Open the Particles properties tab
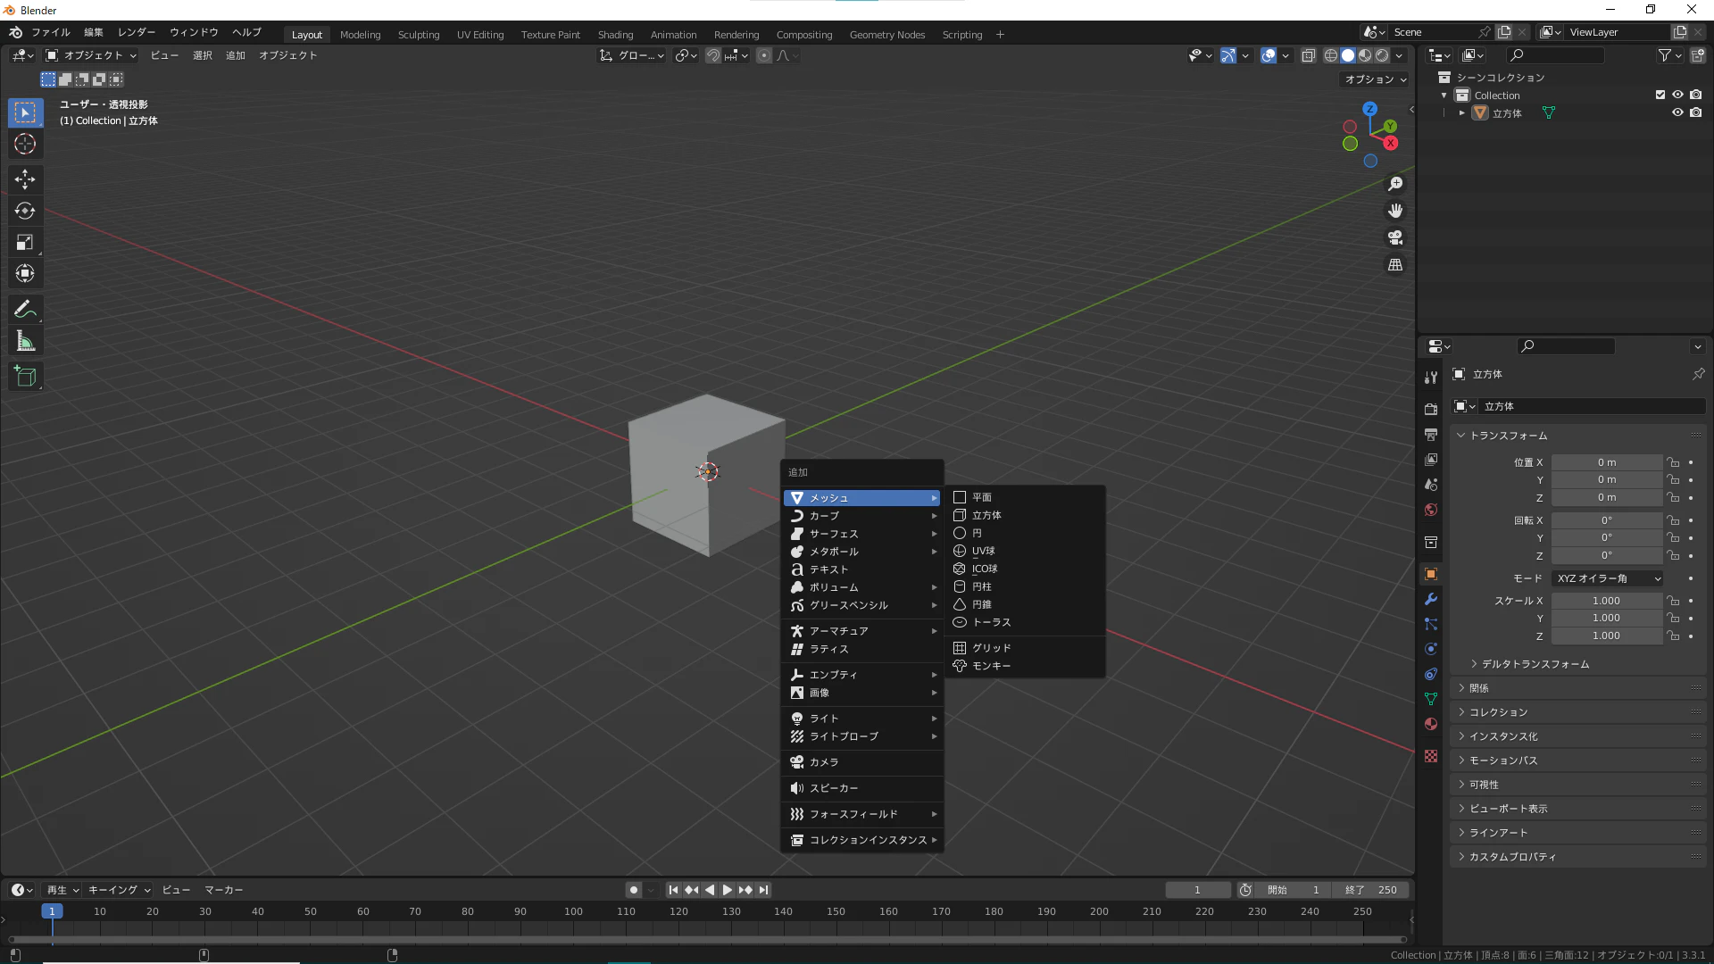This screenshot has height=964, width=1714. [1431, 624]
